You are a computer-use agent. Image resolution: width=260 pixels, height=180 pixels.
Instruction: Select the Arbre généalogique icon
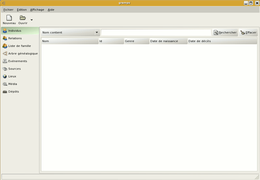tap(5, 53)
